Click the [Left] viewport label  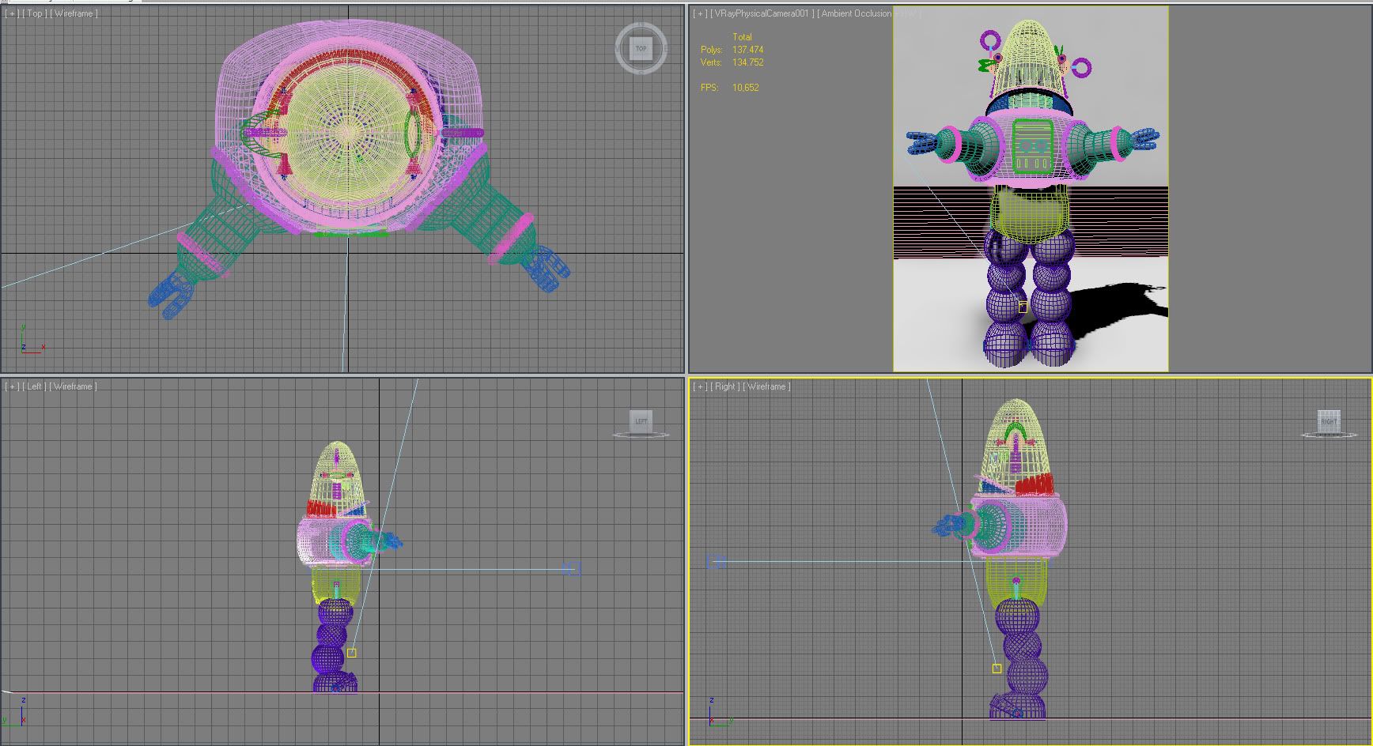33,386
